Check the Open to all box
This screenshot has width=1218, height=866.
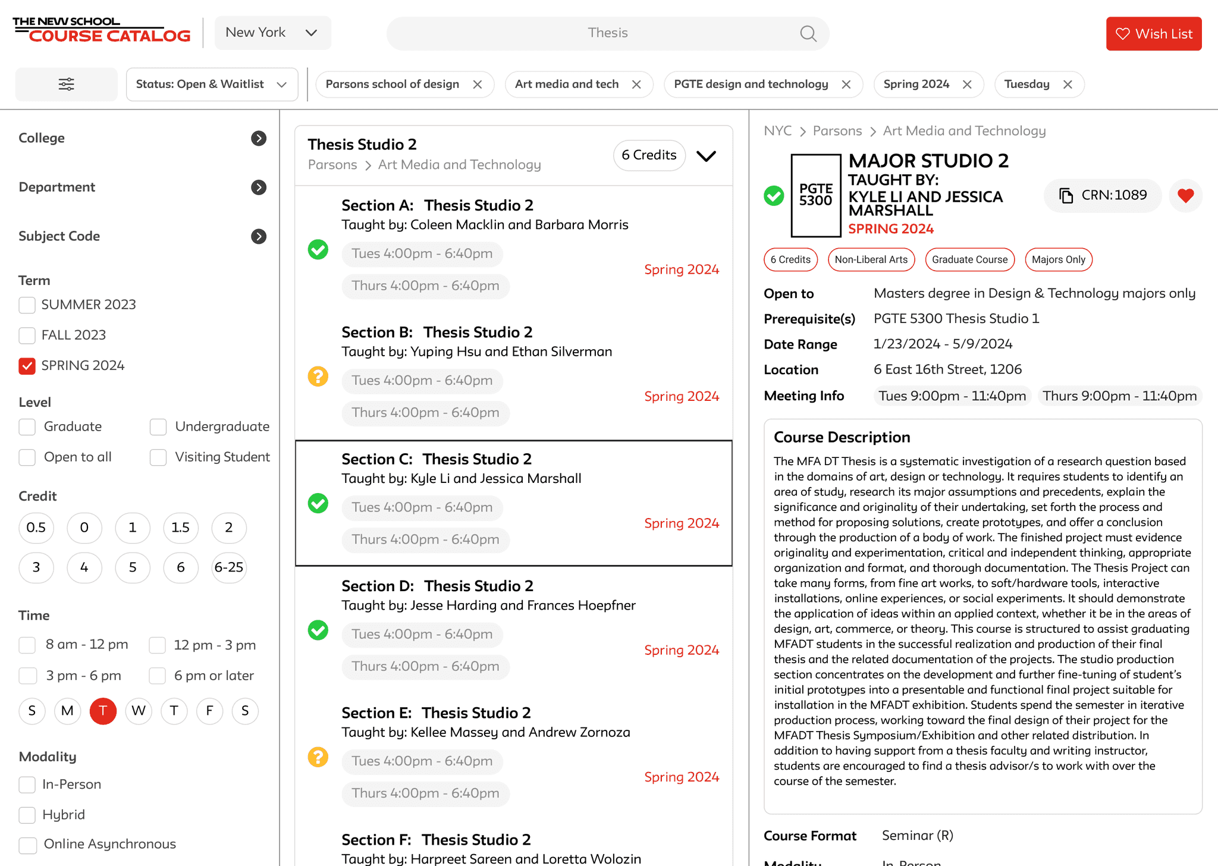pos(27,457)
